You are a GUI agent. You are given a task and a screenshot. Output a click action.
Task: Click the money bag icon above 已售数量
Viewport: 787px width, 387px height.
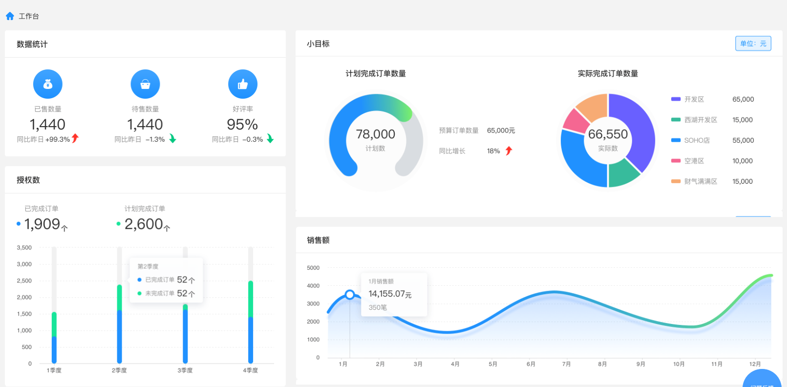(x=48, y=84)
